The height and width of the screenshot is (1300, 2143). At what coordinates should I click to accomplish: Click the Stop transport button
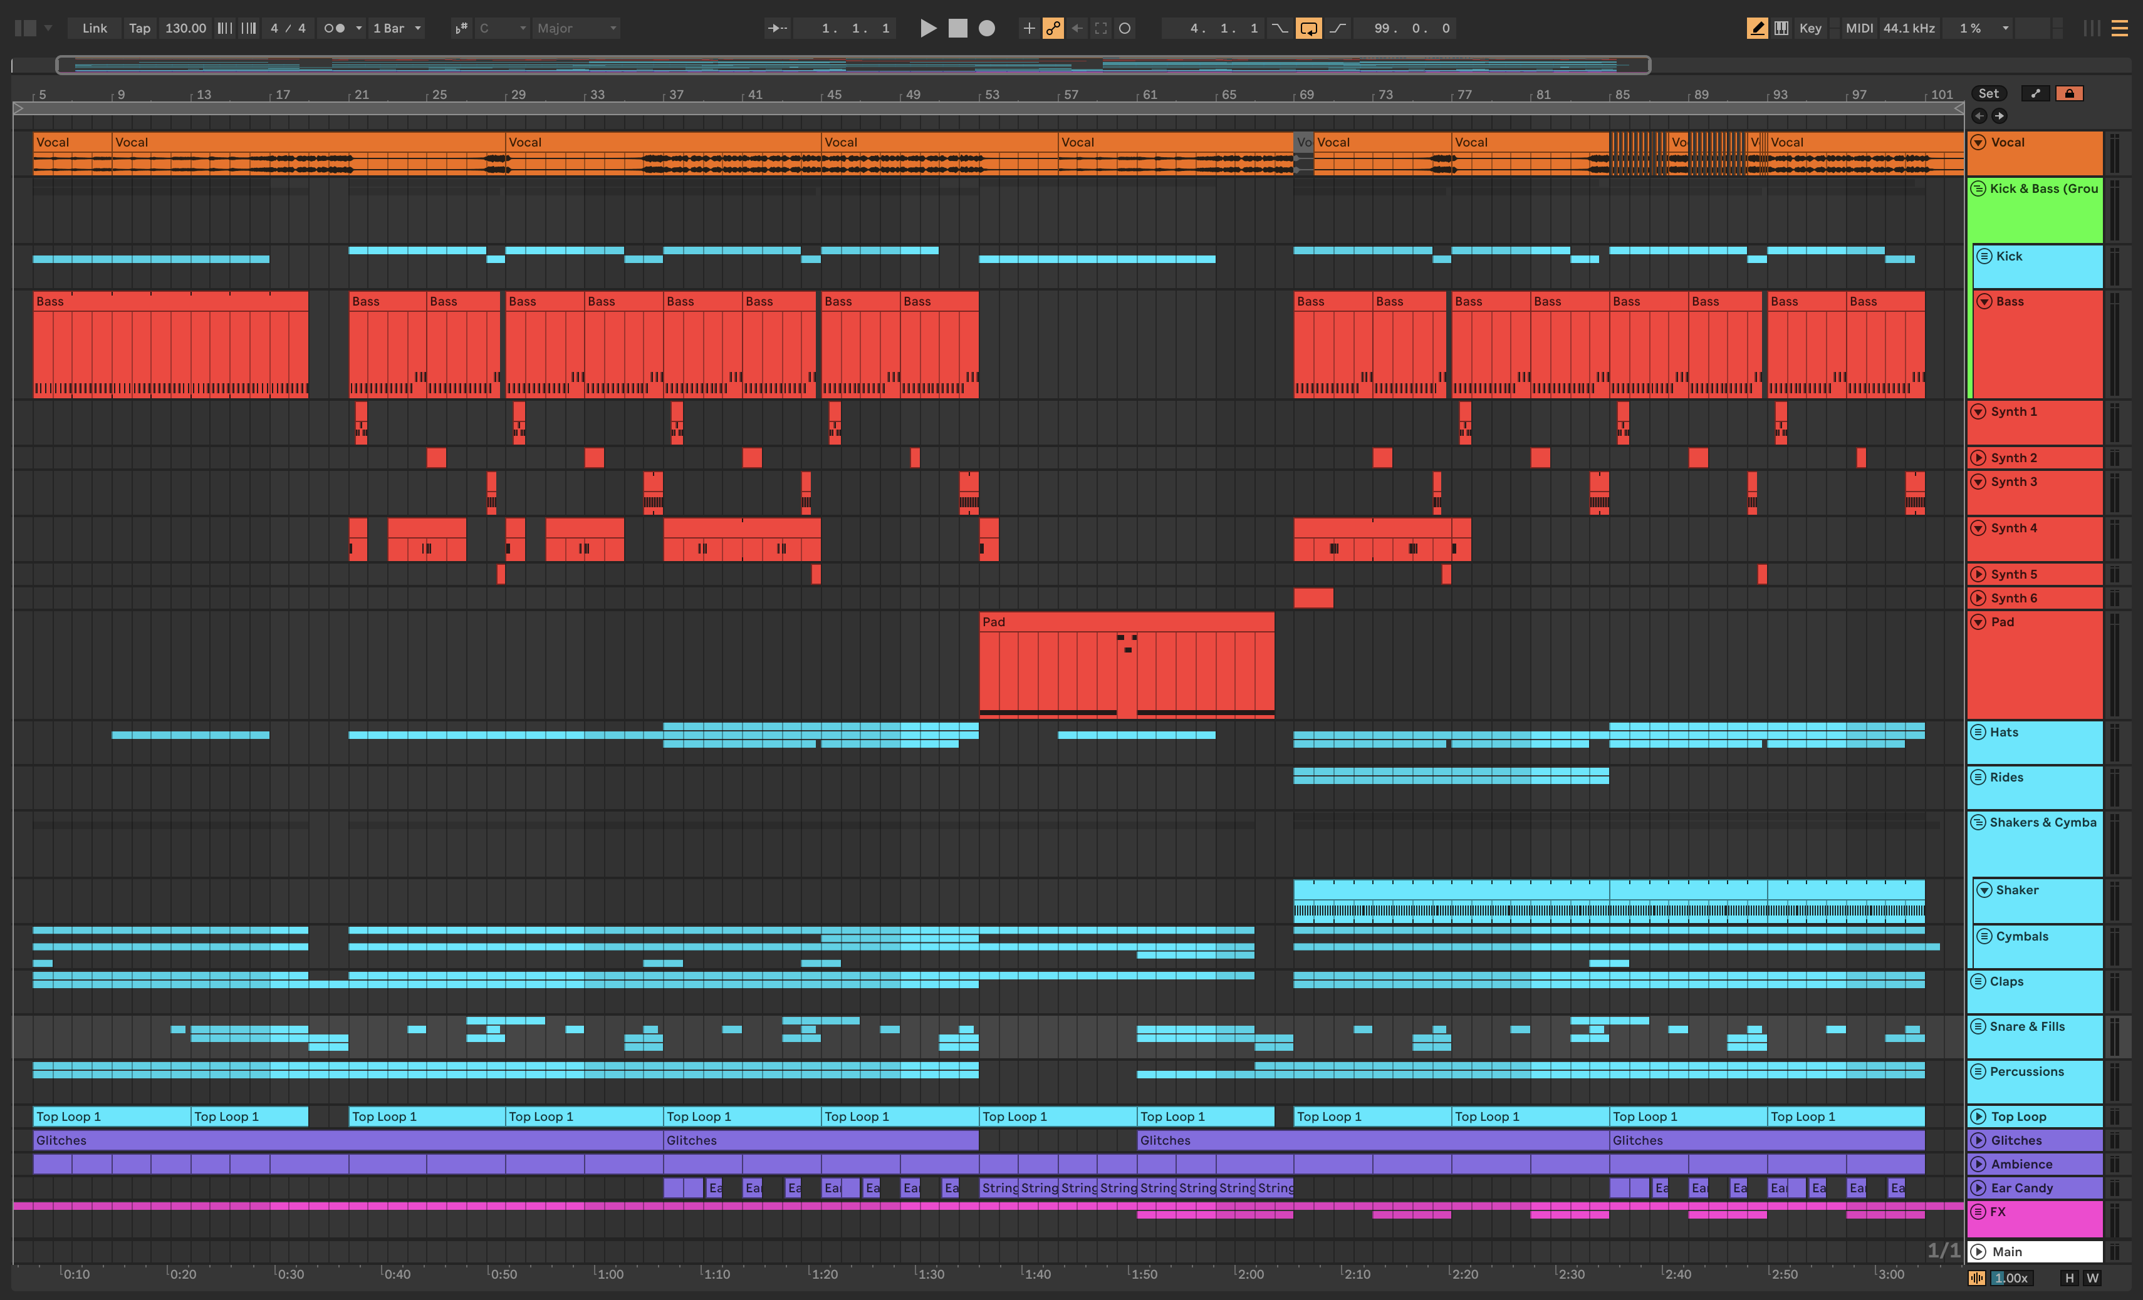pos(957,28)
